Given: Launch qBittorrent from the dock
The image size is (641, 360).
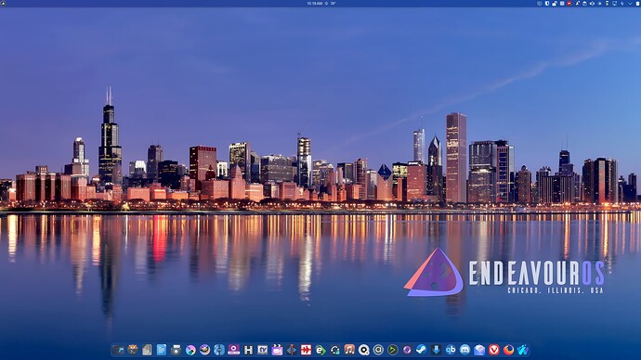Looking at the screenshot, I should 450,350.
